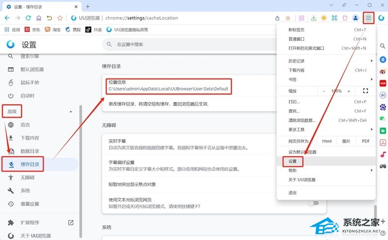Open the Weibo sidebar icon
The height and width of the screenshot is (240, 388).
click(383, 72)
